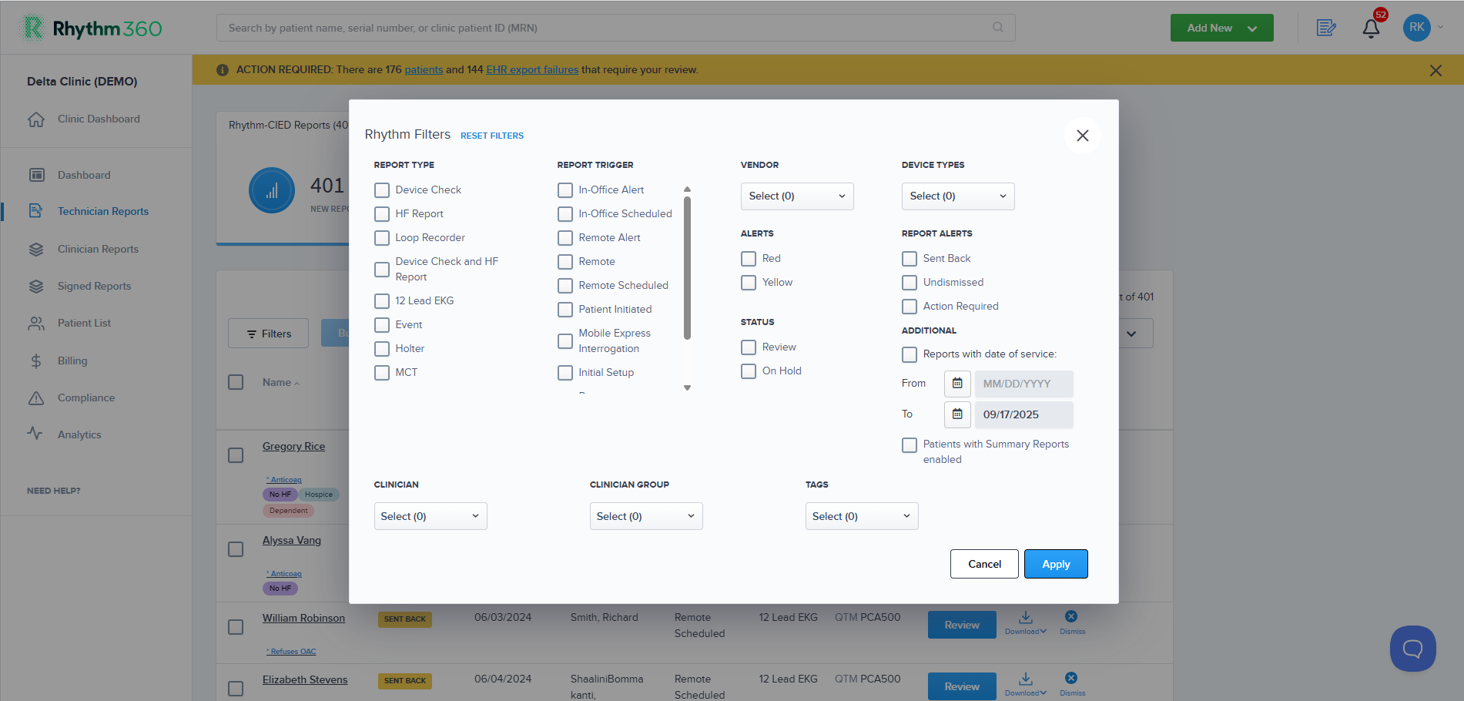
Task: Open the notifications bell
Action: pos(1372,28)
